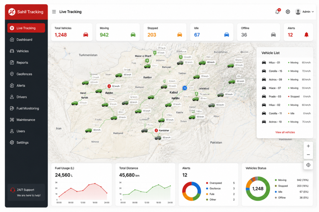Image resolution: width=319 pixels, height=212 pixels.
Task: Select Hilux - 01 in vehicle list
Action: (x=286, y=62)
